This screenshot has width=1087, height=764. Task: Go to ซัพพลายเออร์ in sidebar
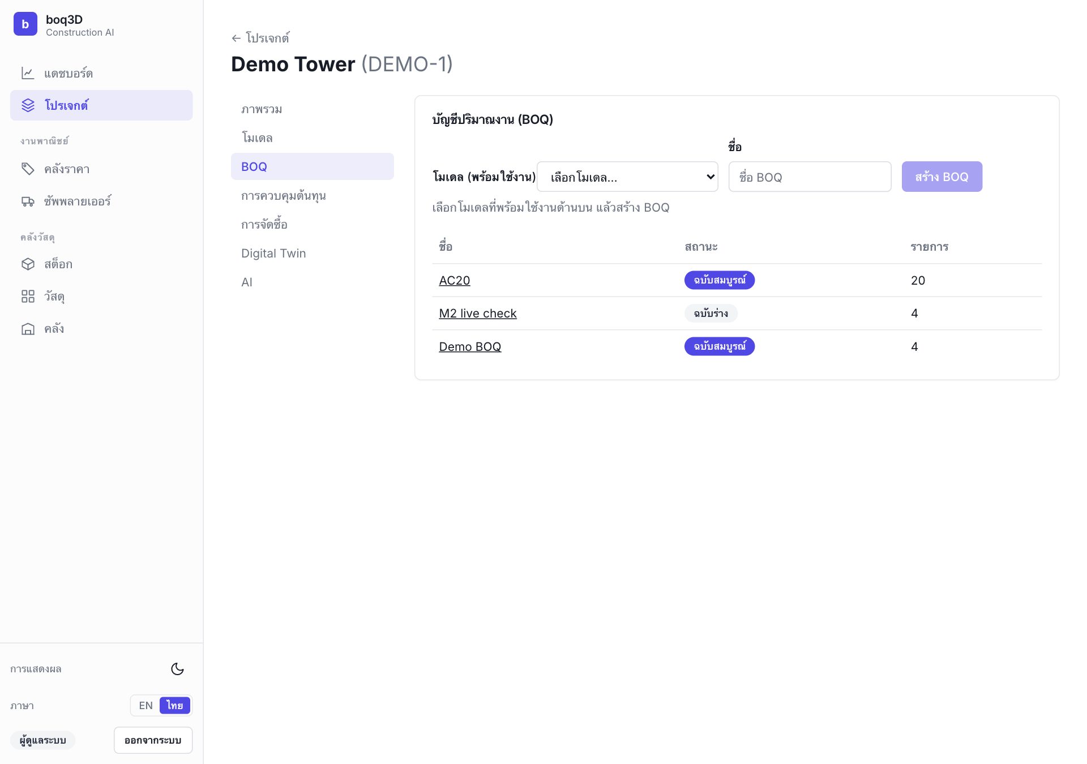(101, 201)
